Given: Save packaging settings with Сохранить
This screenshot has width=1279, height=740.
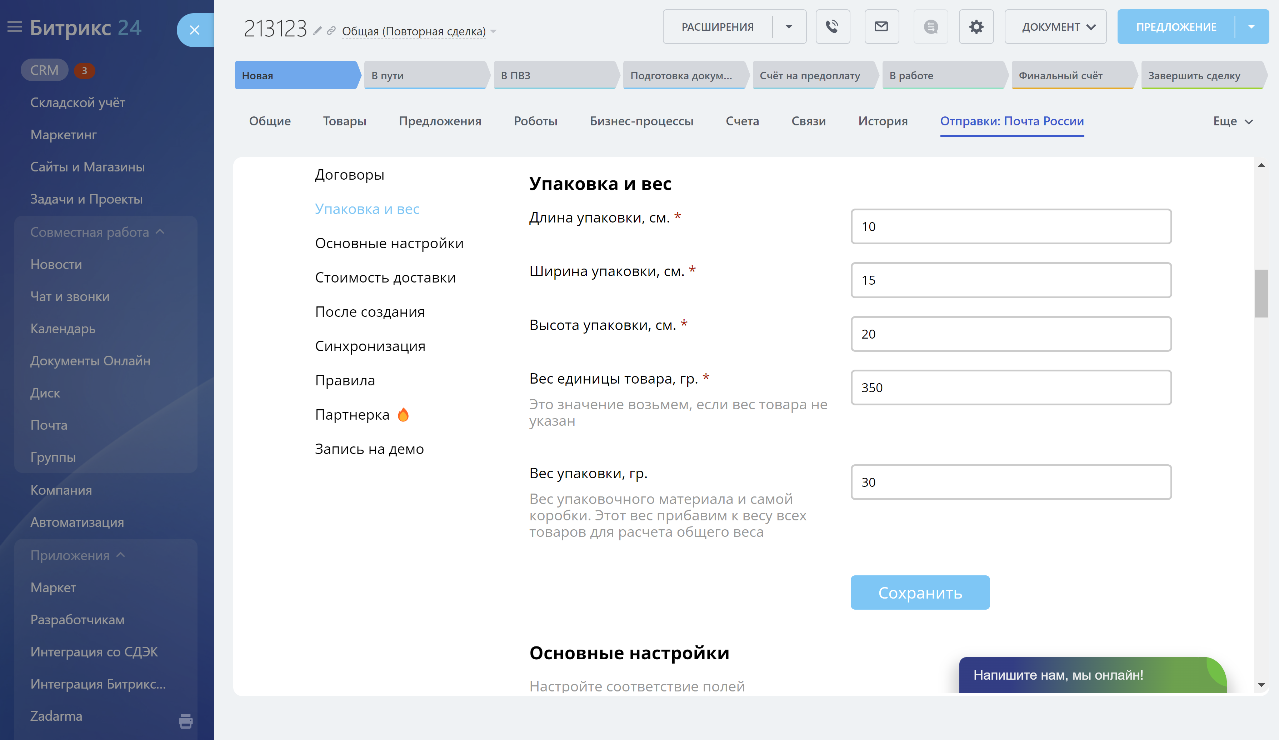Looking at the screenshot, I should pyautogui.click(x=920, y=592).
